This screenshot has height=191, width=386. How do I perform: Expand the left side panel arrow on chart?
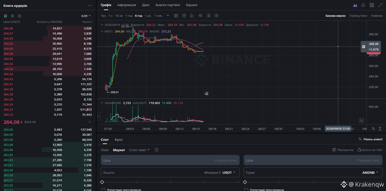99,116
